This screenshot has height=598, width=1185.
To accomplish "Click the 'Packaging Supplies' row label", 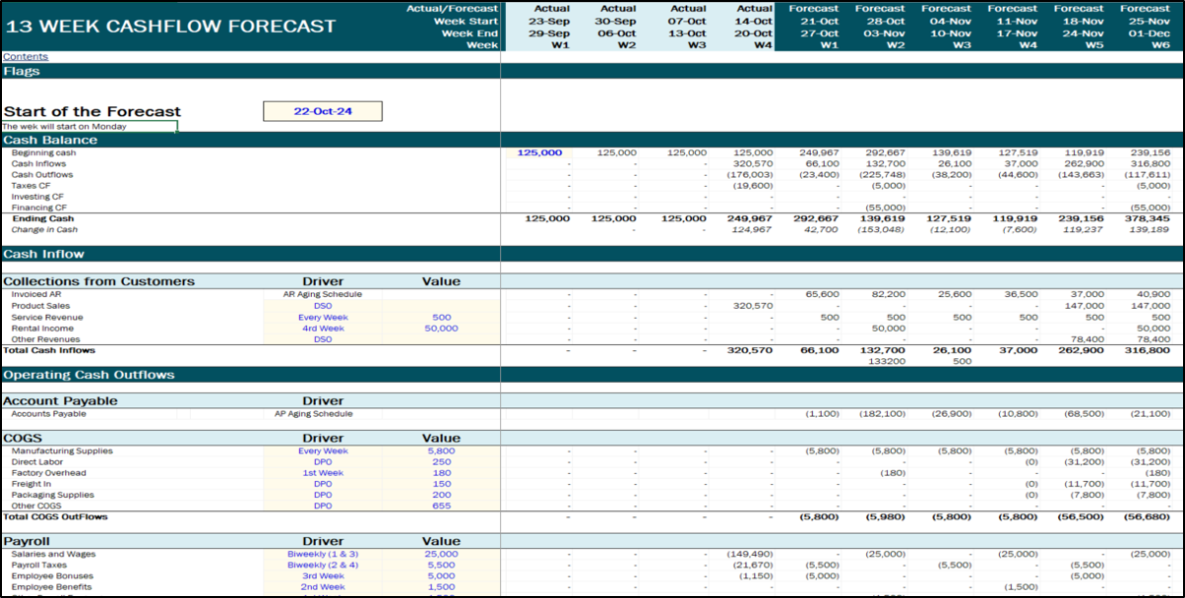I will [x=53, y=495].
